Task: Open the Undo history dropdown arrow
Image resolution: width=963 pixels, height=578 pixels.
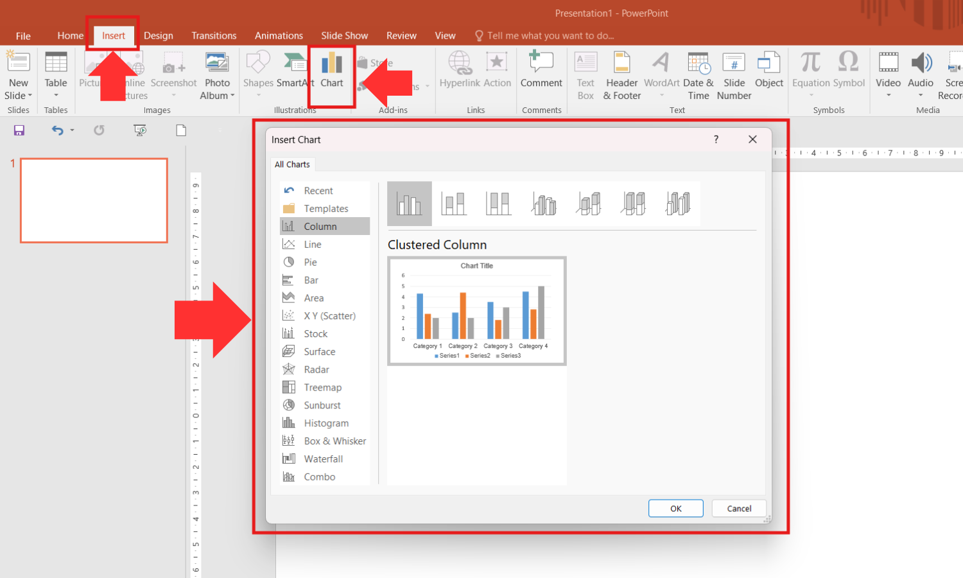Action: (72, 130)
